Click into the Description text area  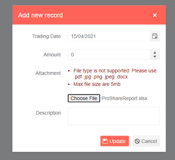tap(114, 116)
